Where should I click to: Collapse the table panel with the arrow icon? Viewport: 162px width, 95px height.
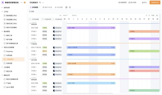tap(60, 16)
